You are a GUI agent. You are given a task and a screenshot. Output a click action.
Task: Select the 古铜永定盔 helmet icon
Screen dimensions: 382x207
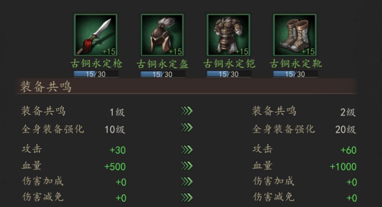(162, 35)
